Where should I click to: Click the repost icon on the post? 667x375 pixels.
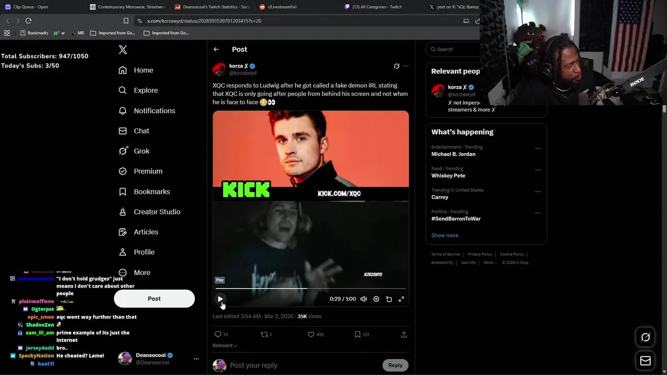[x=266, y=334]
